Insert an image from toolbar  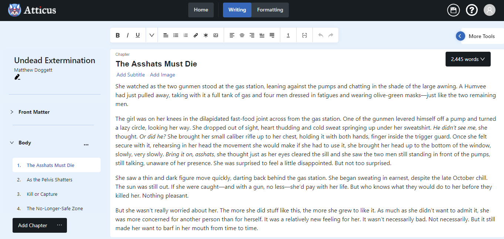(216, 35)
